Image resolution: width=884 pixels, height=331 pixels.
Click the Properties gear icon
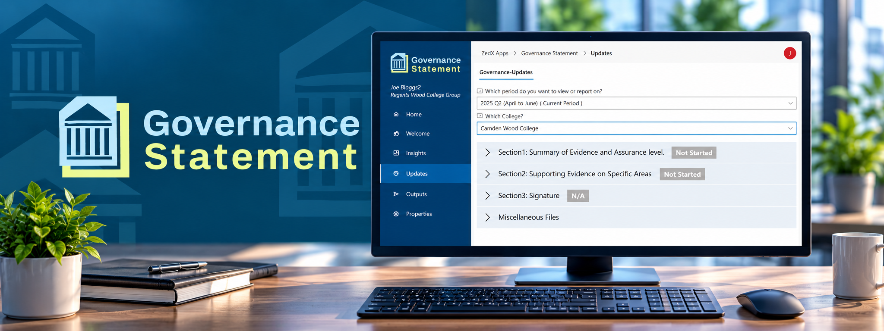(396, 214)
